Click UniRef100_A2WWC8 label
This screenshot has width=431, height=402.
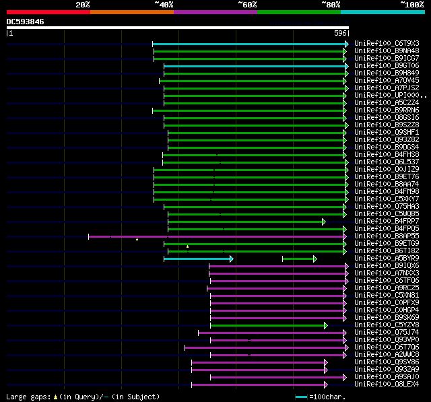387,355
